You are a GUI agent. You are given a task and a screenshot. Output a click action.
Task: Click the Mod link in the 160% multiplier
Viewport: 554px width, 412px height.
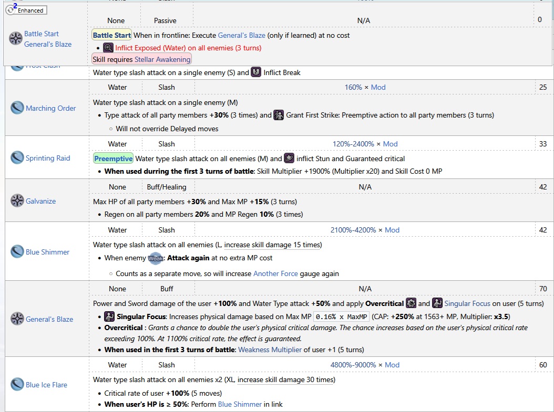(x=378, y=87)
